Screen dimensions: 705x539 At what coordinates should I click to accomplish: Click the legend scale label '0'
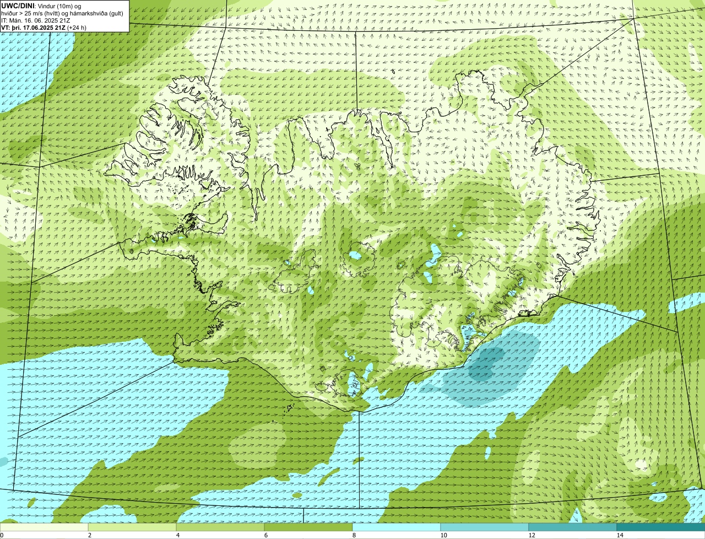2,535
